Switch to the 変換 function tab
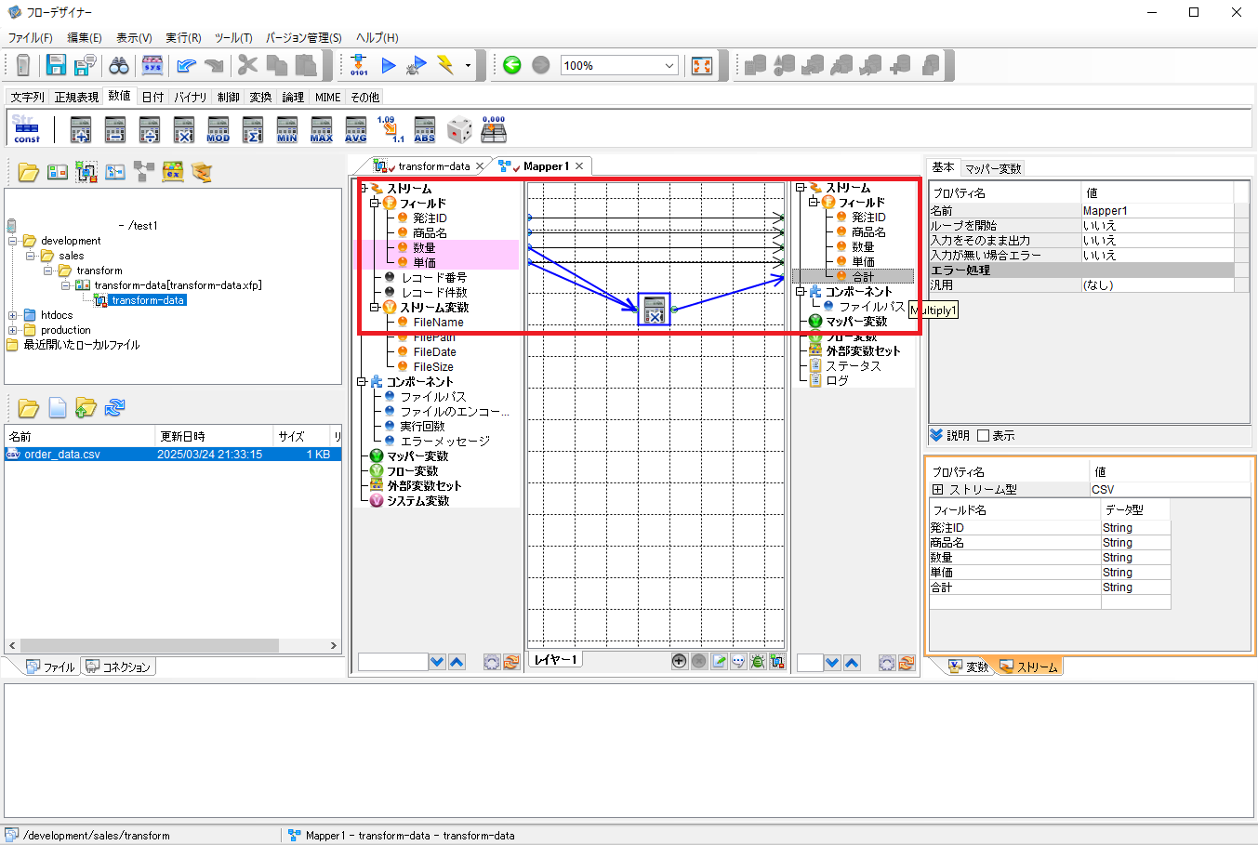The height and width of the screenshot is (845, 1258). coord(260,97)
